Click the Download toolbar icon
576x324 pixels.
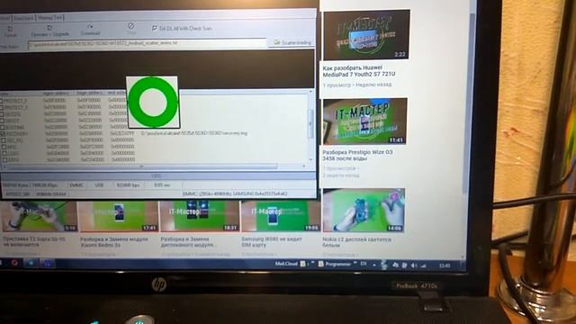[90, 30]
